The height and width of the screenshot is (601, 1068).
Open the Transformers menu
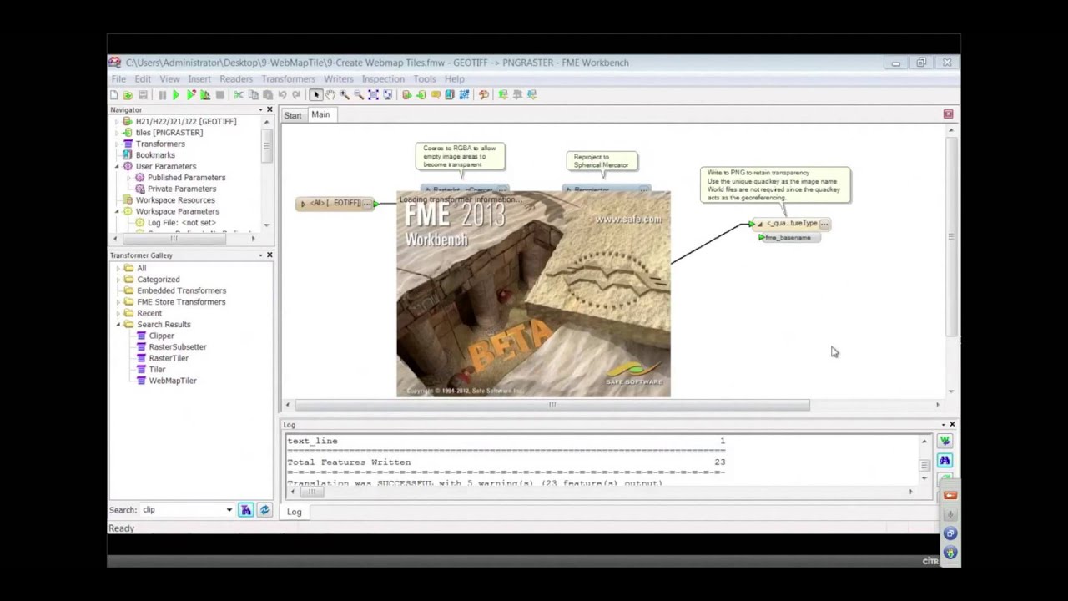click(x=288, y=79)
